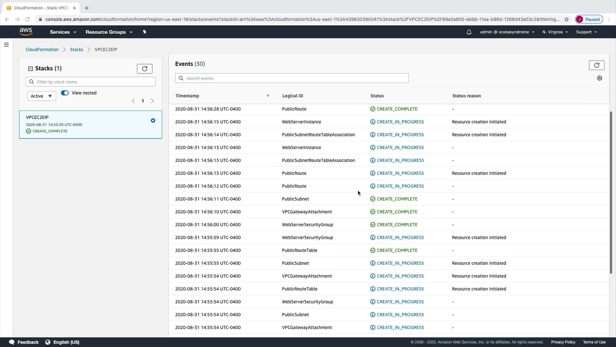Go to next stacks page arrow
Screen dimensions: 616x347
[152, 101]
